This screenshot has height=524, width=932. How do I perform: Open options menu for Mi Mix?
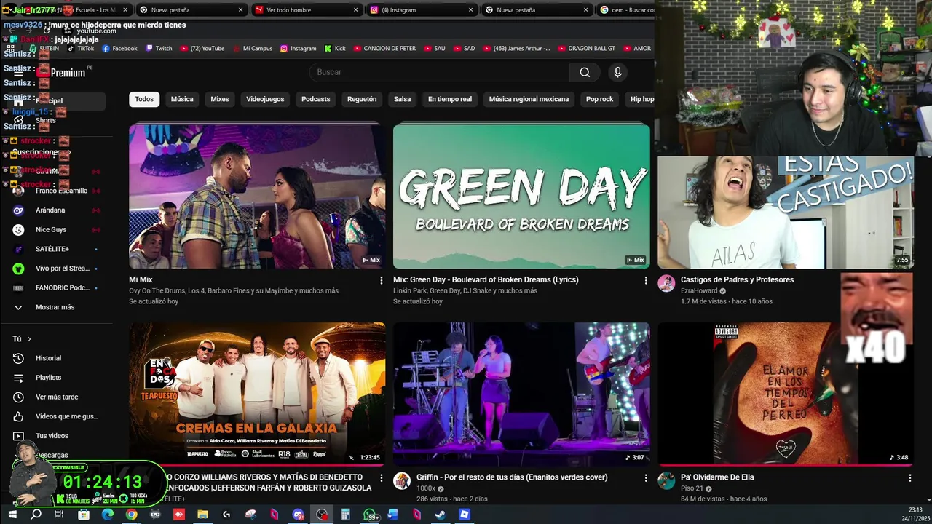(x=381, y=280)
